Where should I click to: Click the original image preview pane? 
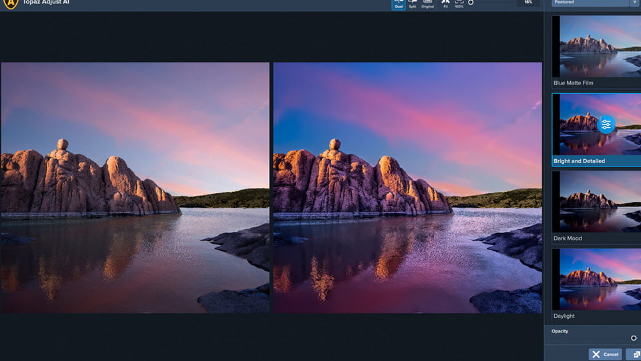pyautogui.click(x=135, y=188)
